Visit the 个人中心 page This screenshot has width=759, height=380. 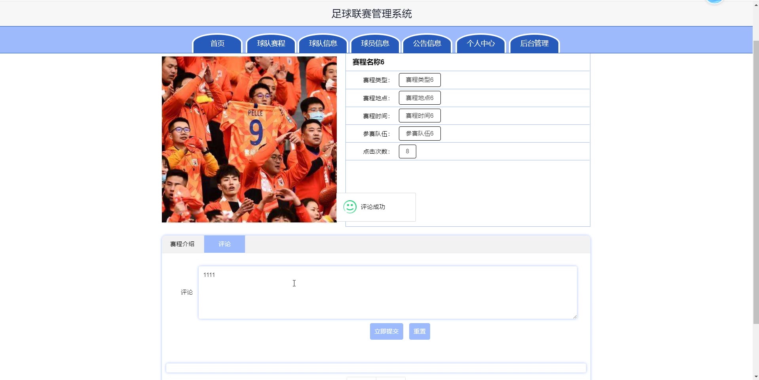pos(481,43)
